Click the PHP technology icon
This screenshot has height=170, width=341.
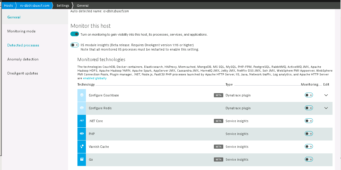click(x=82, y=134)
